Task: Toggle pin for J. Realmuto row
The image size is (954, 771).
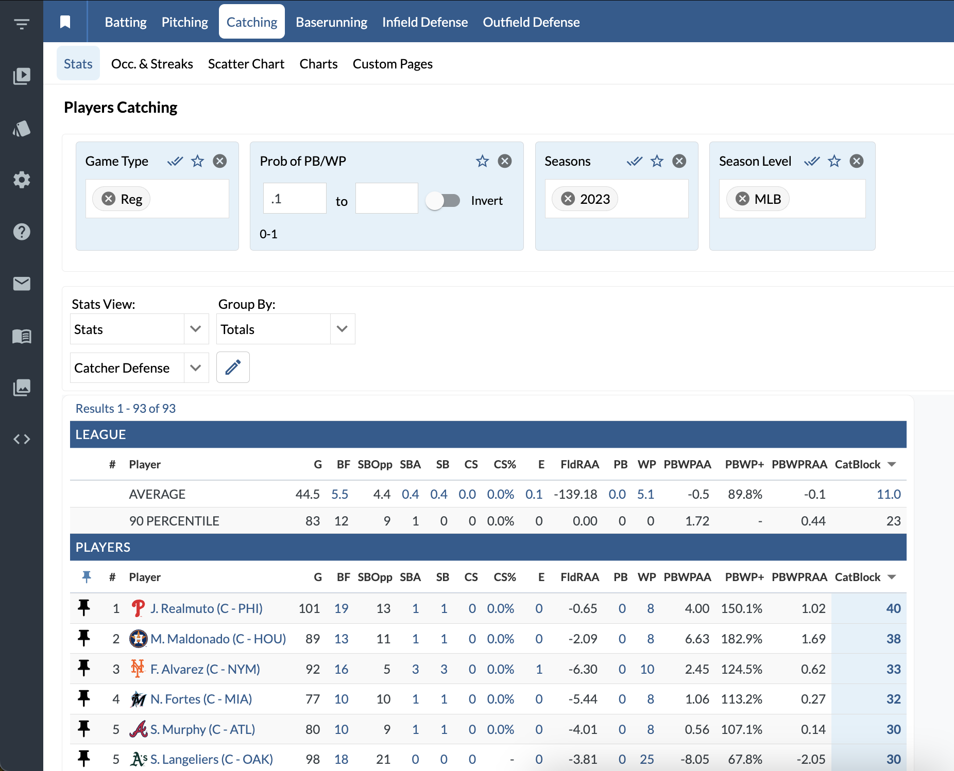Action: pyautogui.click(x=84, y=608)
